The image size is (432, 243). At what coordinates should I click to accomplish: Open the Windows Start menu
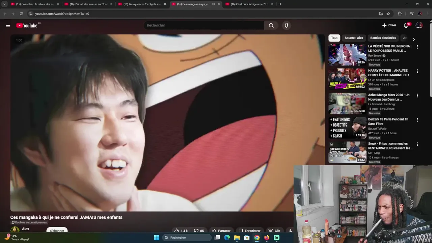(157, 238)
